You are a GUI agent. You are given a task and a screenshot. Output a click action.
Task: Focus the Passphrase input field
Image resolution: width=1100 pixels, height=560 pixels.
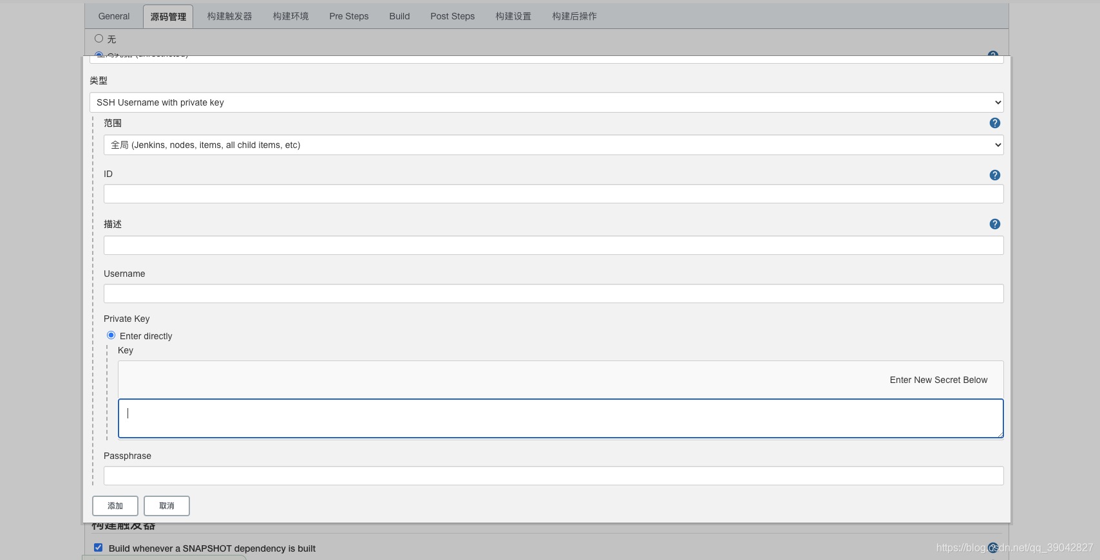(553, 476)
